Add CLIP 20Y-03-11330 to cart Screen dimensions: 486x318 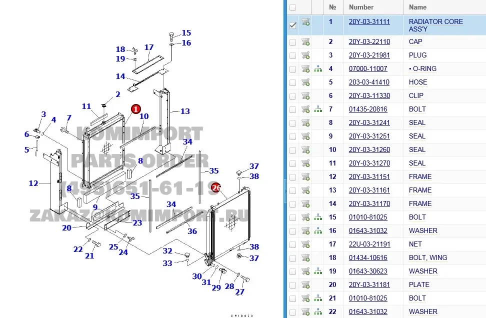[305, 96]
